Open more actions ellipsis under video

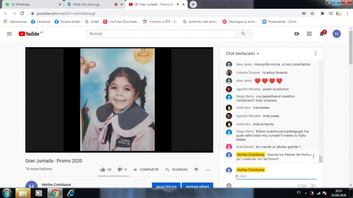[x=208, y=170]
